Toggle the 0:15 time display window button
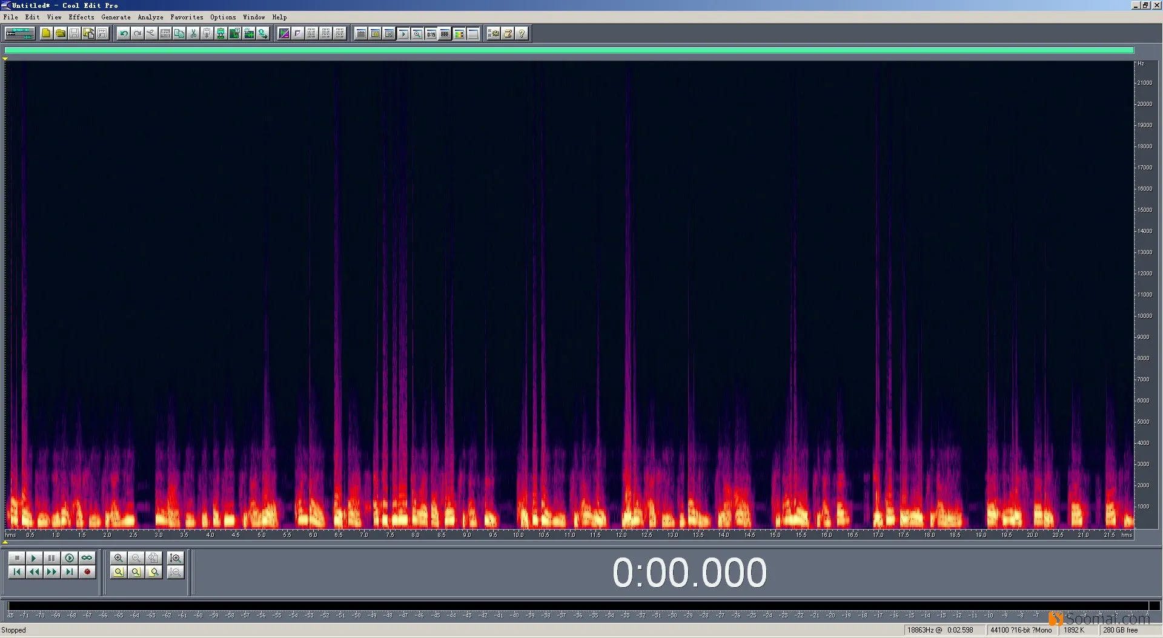1163x638 pixels. click(431, 33)
